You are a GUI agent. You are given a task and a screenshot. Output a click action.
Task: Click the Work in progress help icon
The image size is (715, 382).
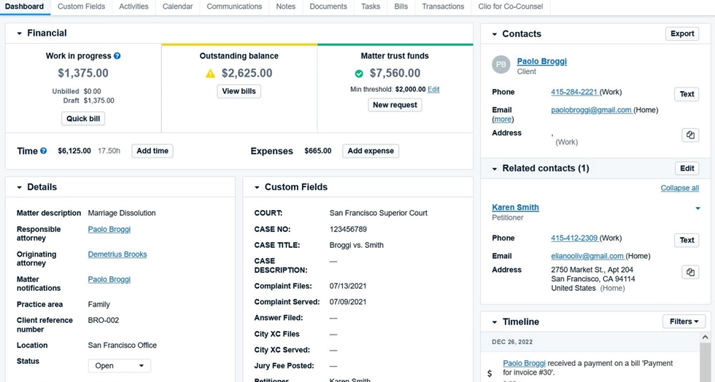[x=117, y=56]
